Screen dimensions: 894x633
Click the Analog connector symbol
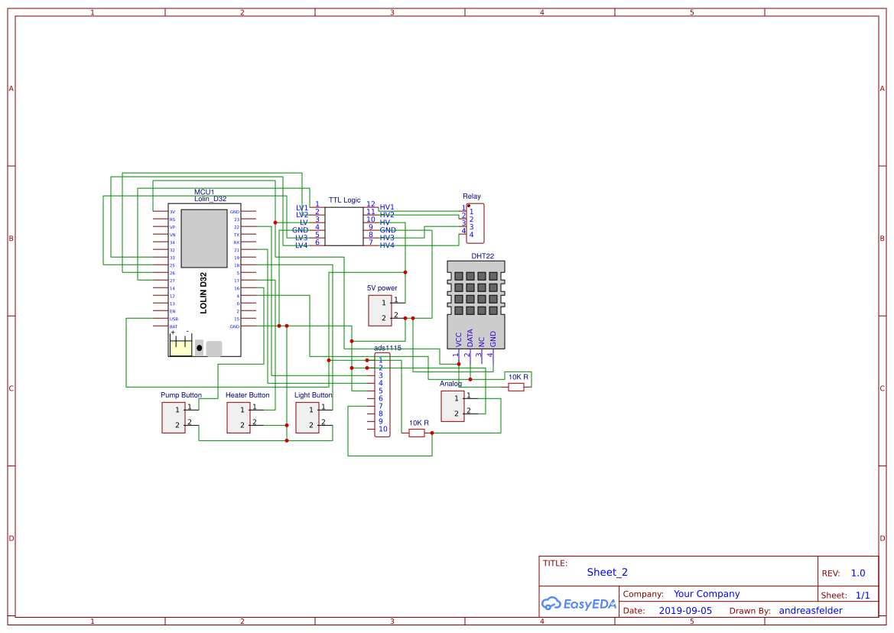(x=453, y=405)
